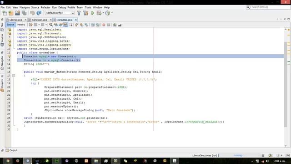The width and height of the screenshot is (291, 164).
Task: Stop the running LibretaDirecciones task
Action: (x=263, y=155)
